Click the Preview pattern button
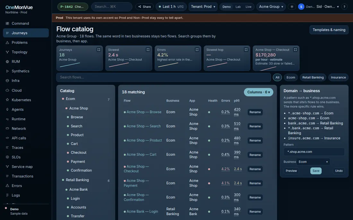 pos(291,171)
